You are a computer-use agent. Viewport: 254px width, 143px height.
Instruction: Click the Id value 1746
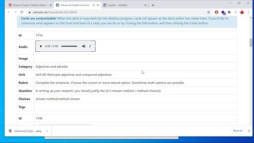pyautogui.click(x=39, y=118)
